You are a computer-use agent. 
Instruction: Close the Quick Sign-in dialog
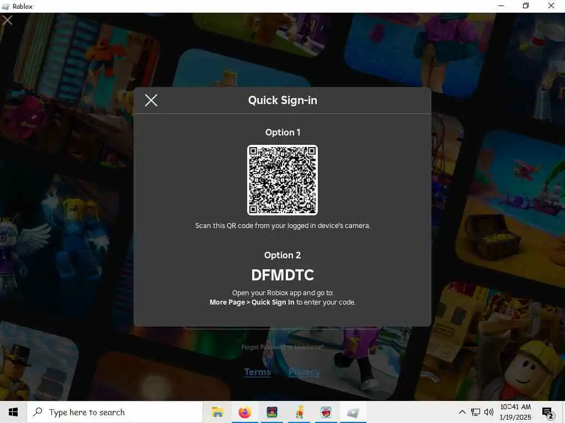151,100
